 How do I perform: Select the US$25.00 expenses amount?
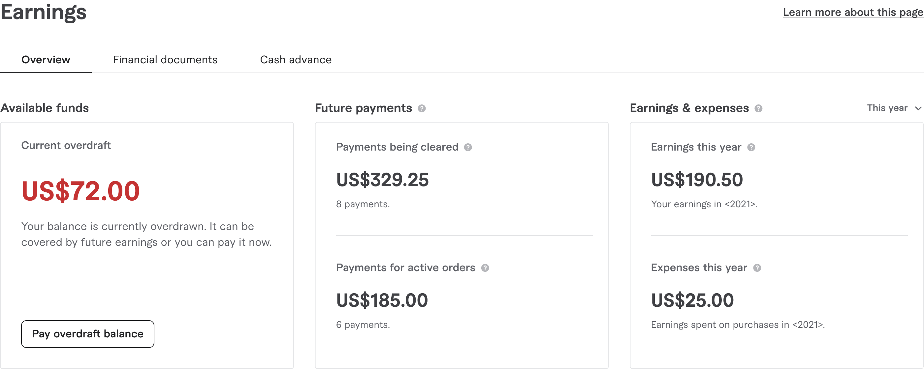(692, 300)
